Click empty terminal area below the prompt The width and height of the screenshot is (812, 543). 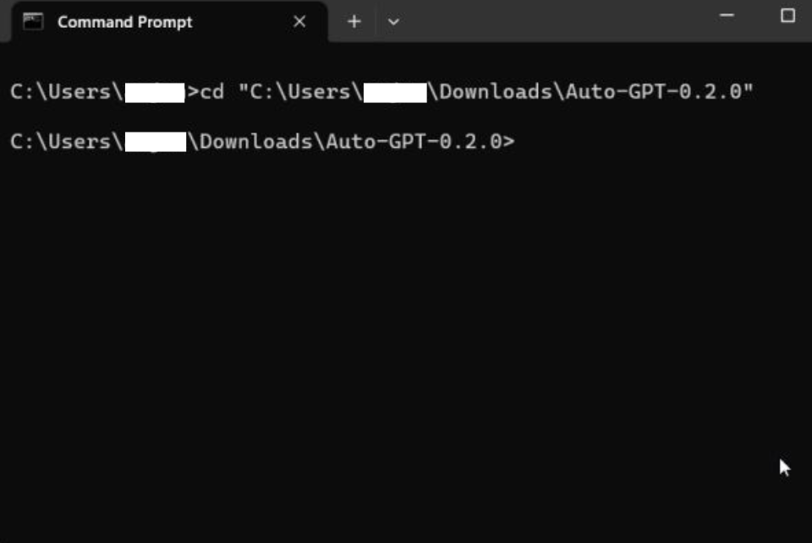tap(406, 338)
